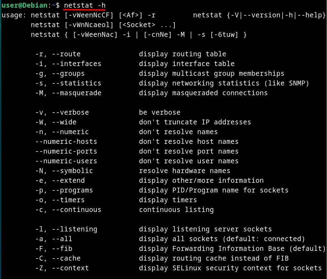Click the user@Debian prompt text
Viewport: 327px width, 279px height.
[x=24, y=5]
